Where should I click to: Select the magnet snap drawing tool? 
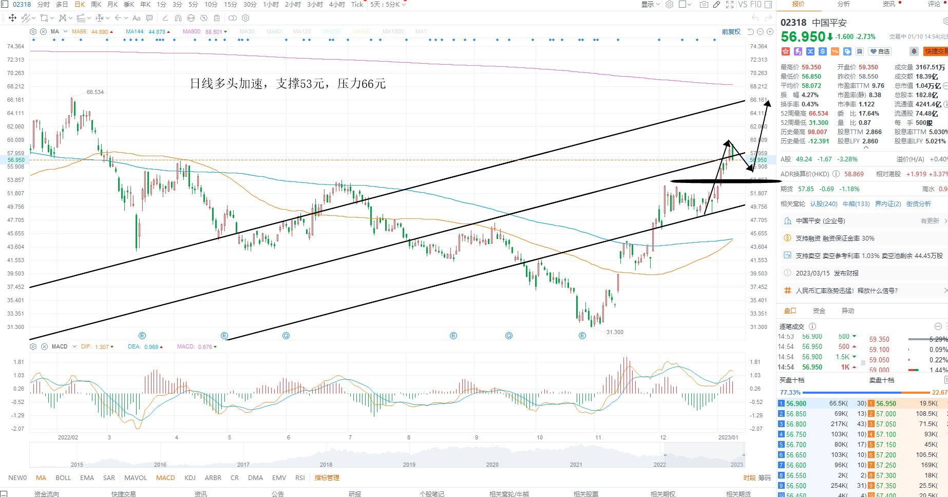tap(178, 18)
